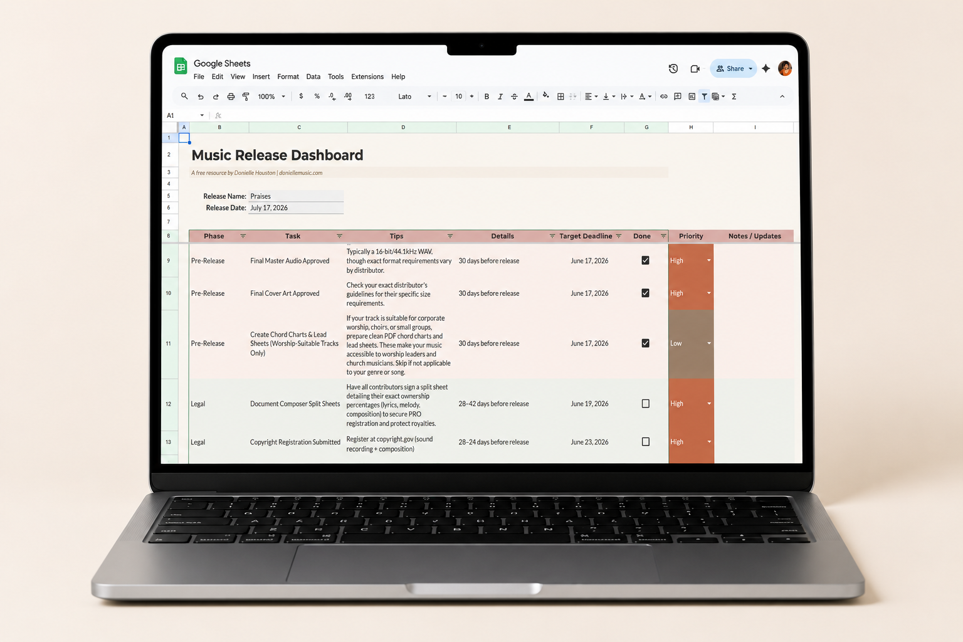Click the font size 10 field
This screenshot has width=963, height=642.
point(458,97)
